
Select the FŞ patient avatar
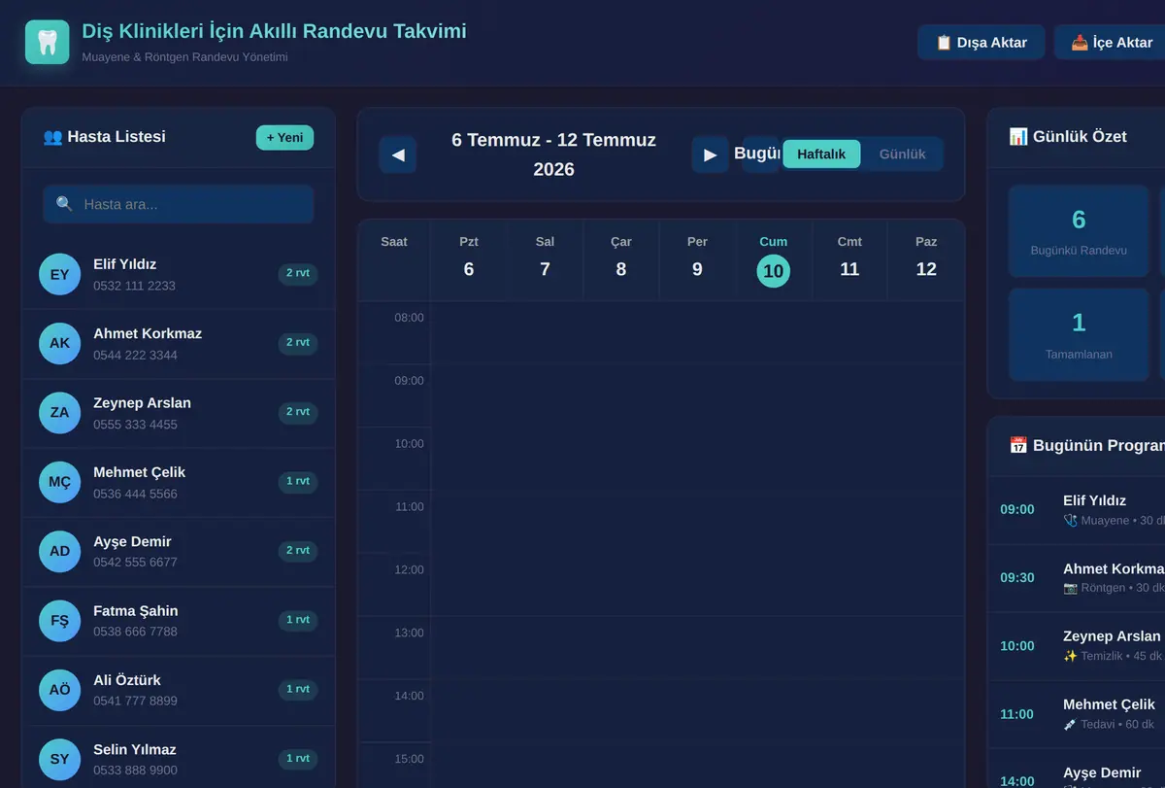(59, 621)
